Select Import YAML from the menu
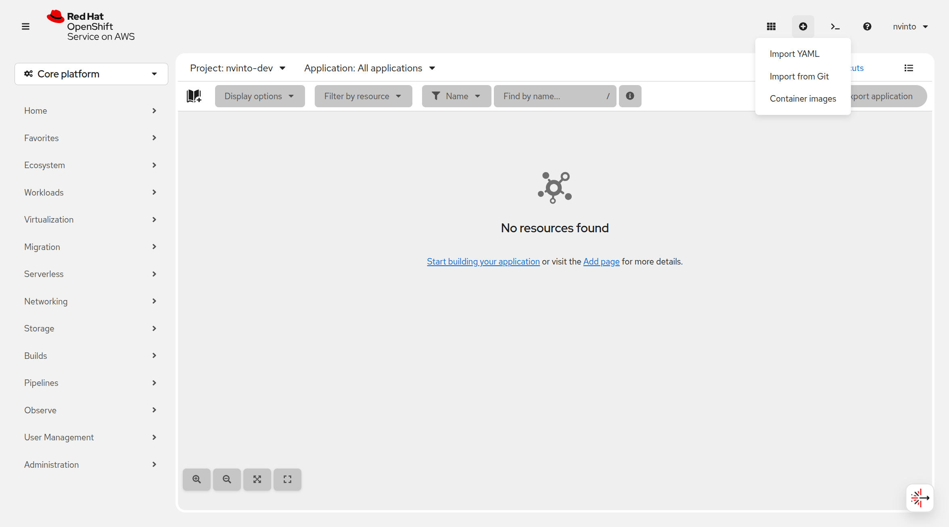Viewport: 949px width, 527px height. pyautogui.click(x=803, y=54)
